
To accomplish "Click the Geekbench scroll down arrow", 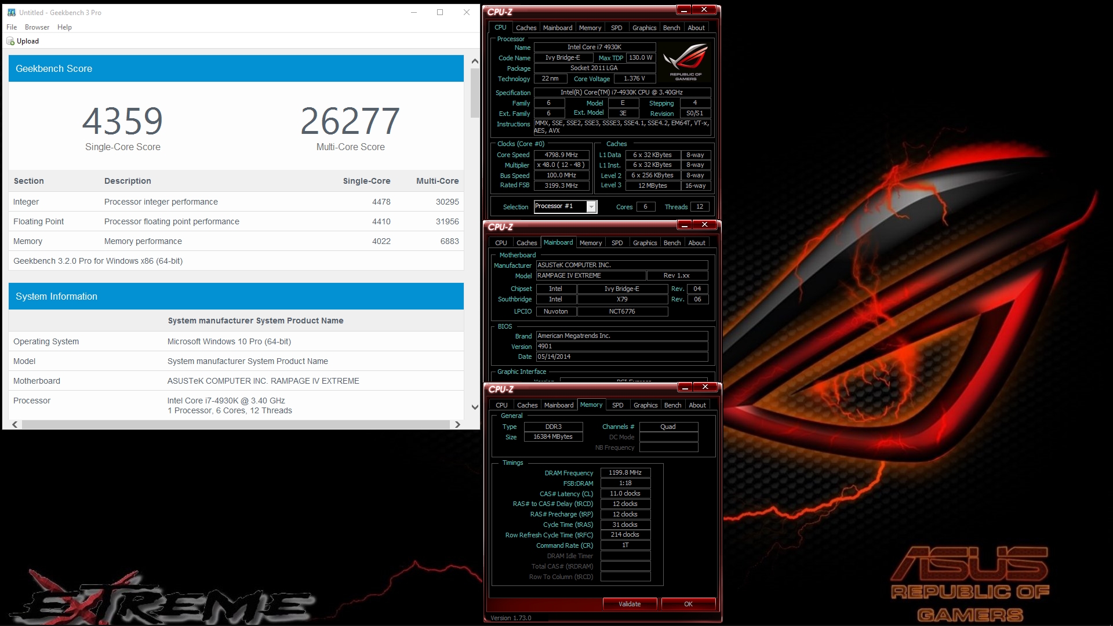I will coord(475,407).
